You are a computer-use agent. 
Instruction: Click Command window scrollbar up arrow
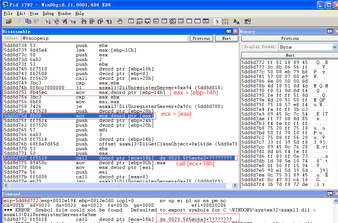coord(335,201)
